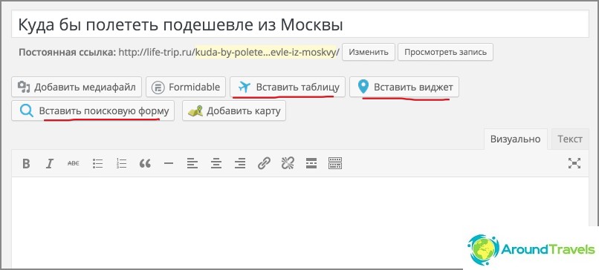Insert a hyperlink

coord(264,163)
